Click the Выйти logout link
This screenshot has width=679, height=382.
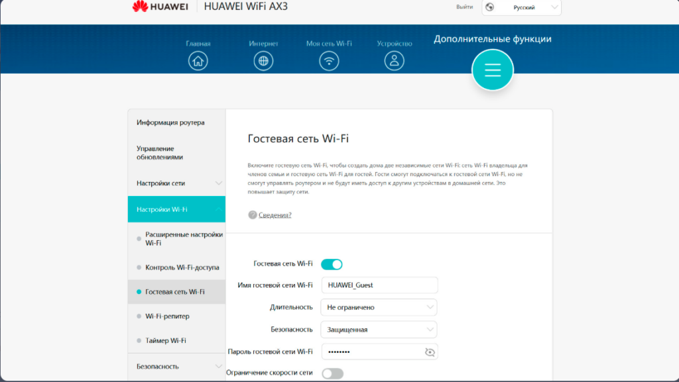point(464,7)
